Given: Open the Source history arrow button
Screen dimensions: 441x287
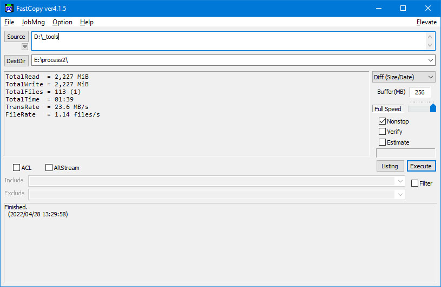Looking at the screenshot, I should pyautogui.click(x=25, y=46).
